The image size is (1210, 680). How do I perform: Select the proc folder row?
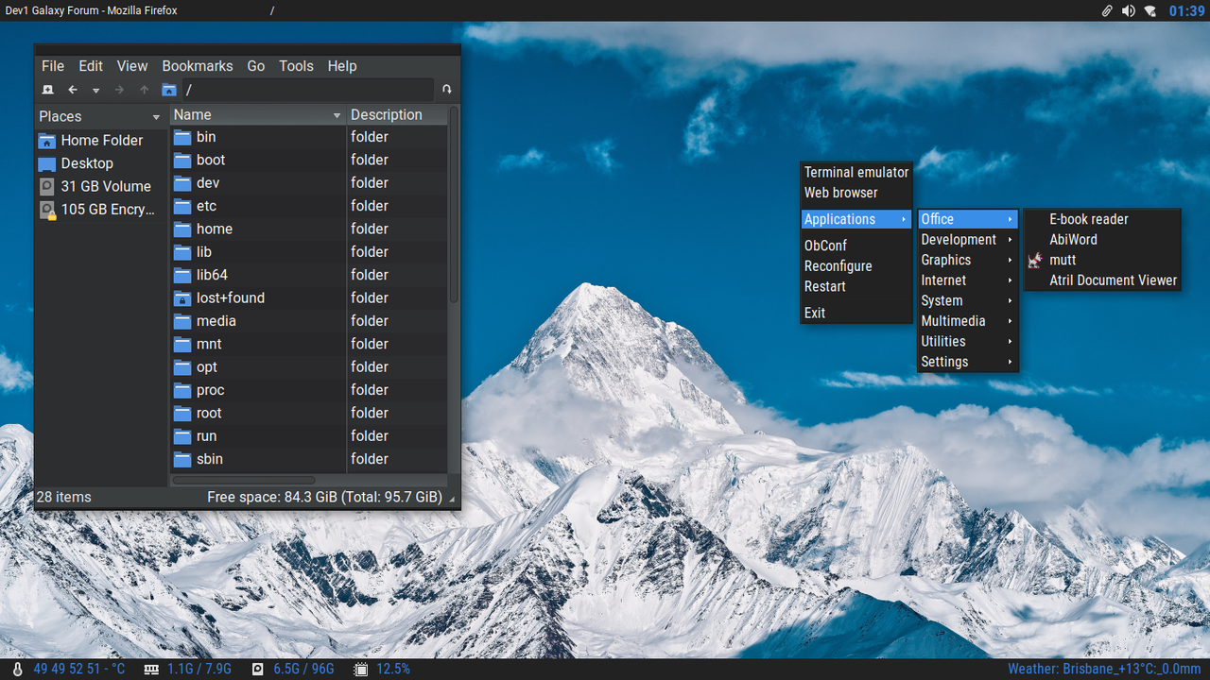(x=308, y=390)
